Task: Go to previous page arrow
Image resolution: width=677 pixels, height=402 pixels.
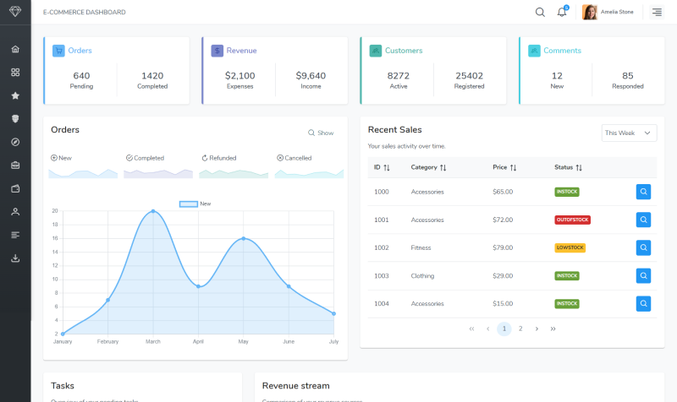Action: tap(488, 329)
